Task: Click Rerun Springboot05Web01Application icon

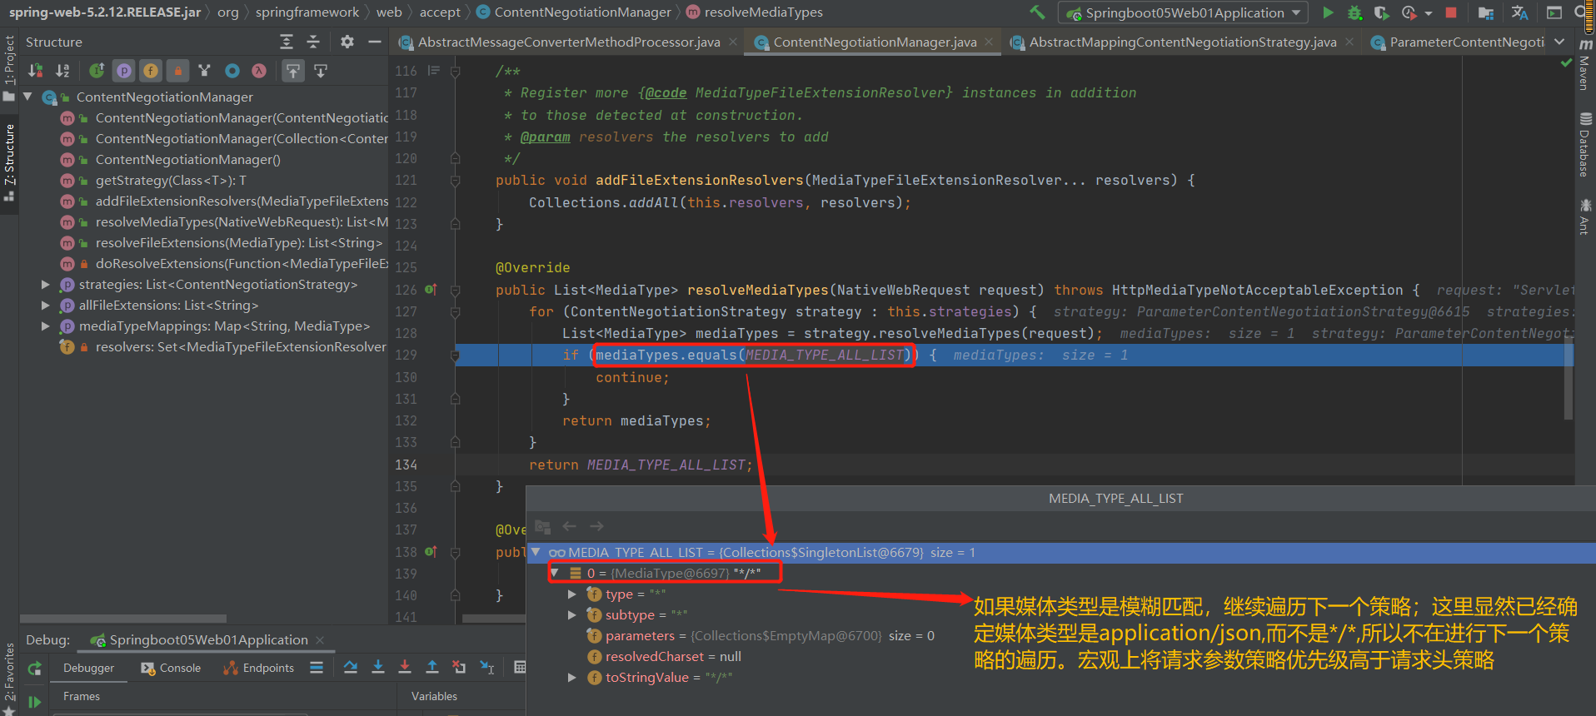Action: tap(34, 668)
